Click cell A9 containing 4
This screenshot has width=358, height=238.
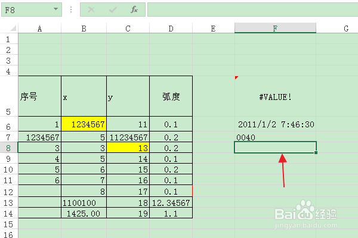coord(40,158)
